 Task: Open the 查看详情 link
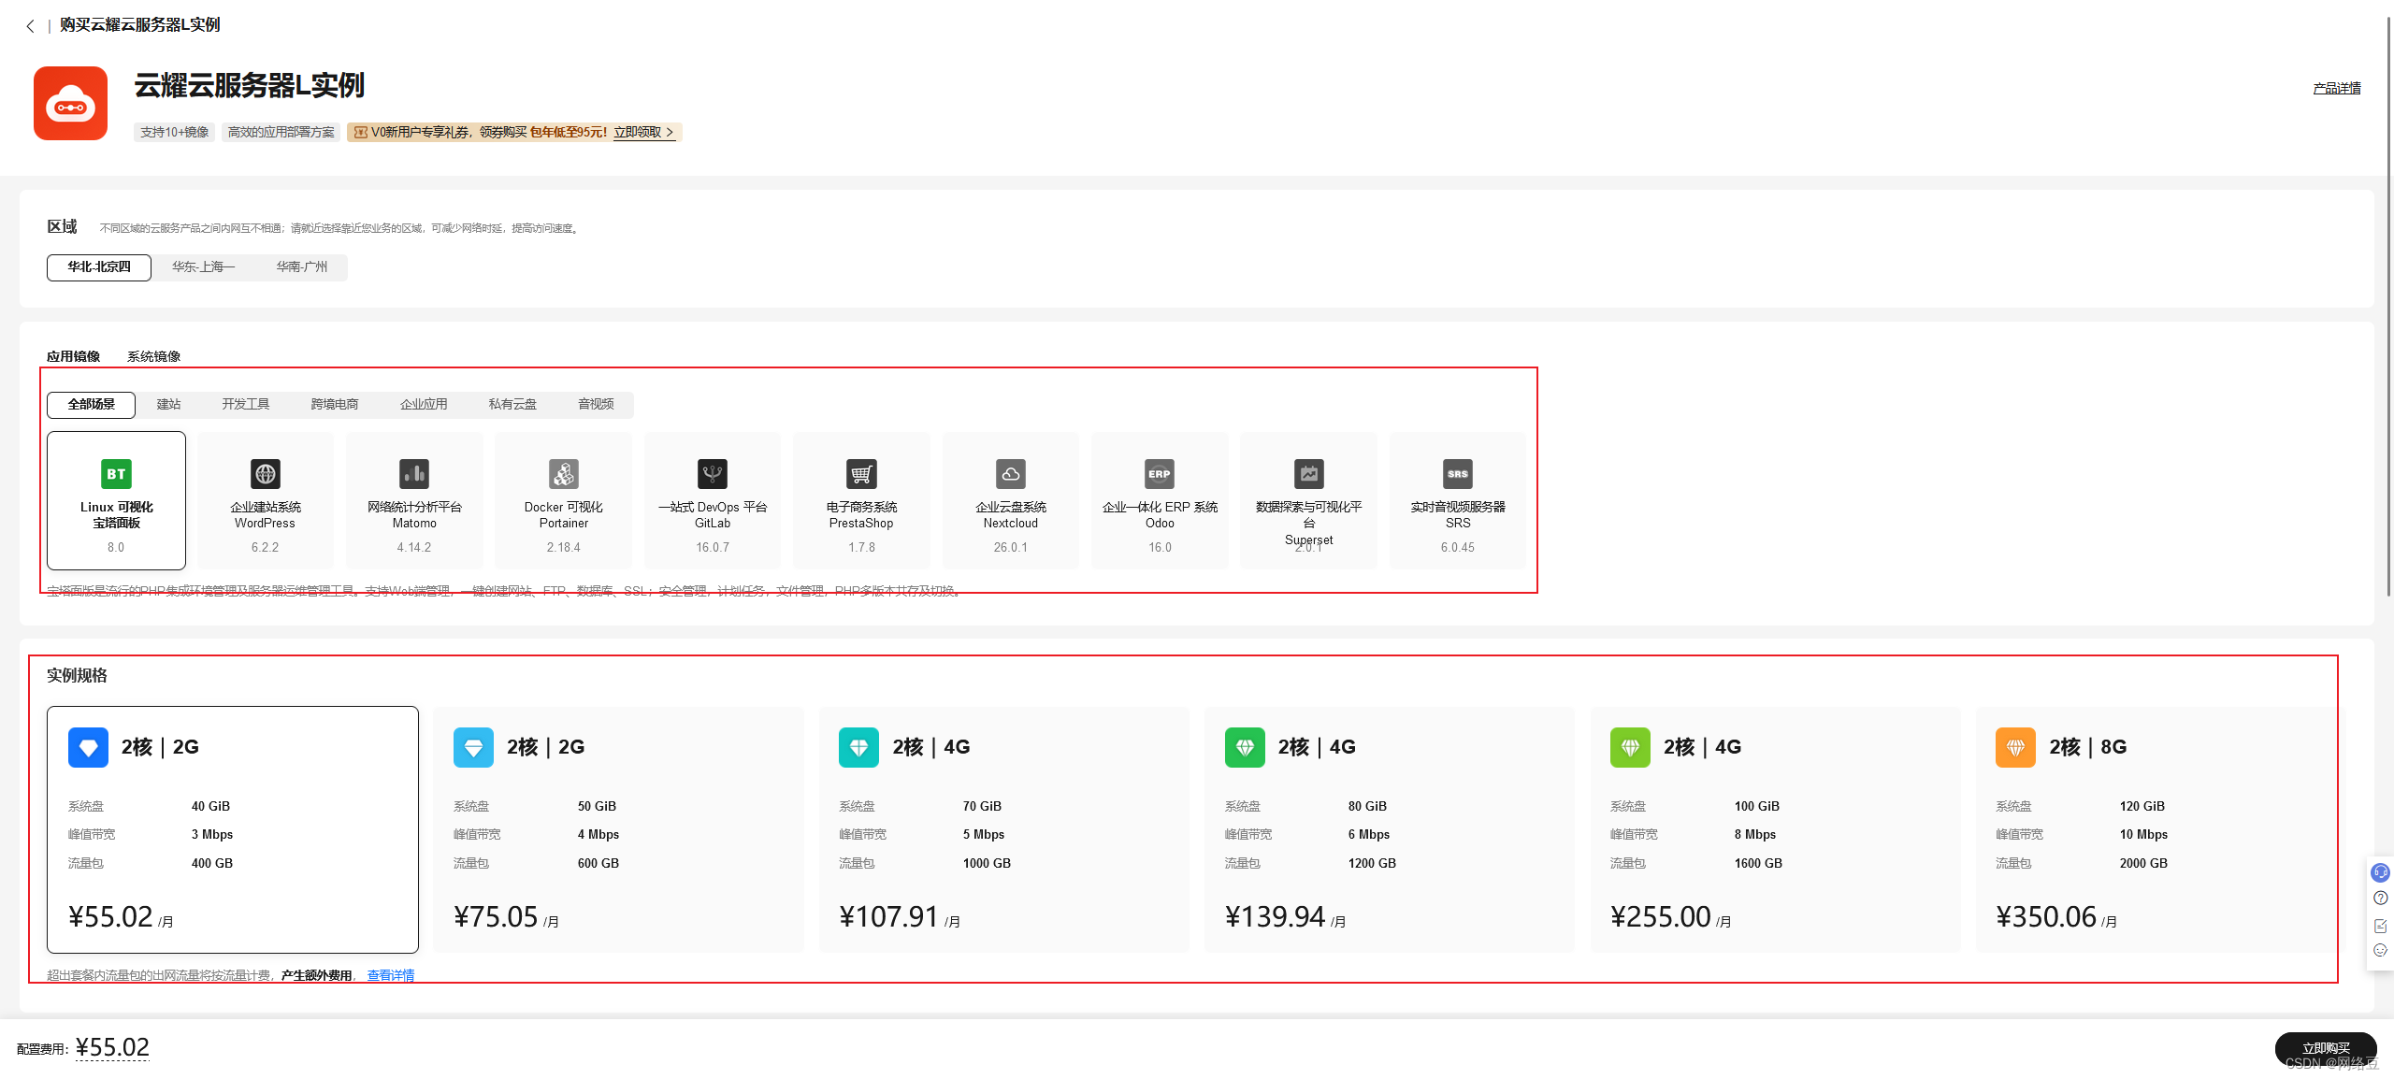[390, 975]
